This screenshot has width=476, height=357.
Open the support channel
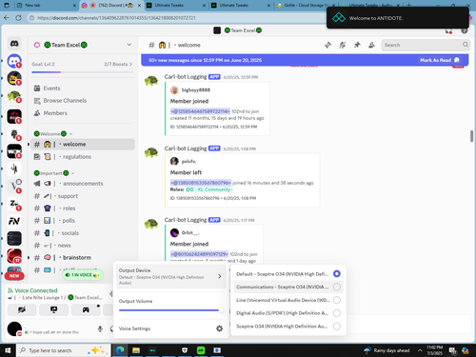point(83,196)
